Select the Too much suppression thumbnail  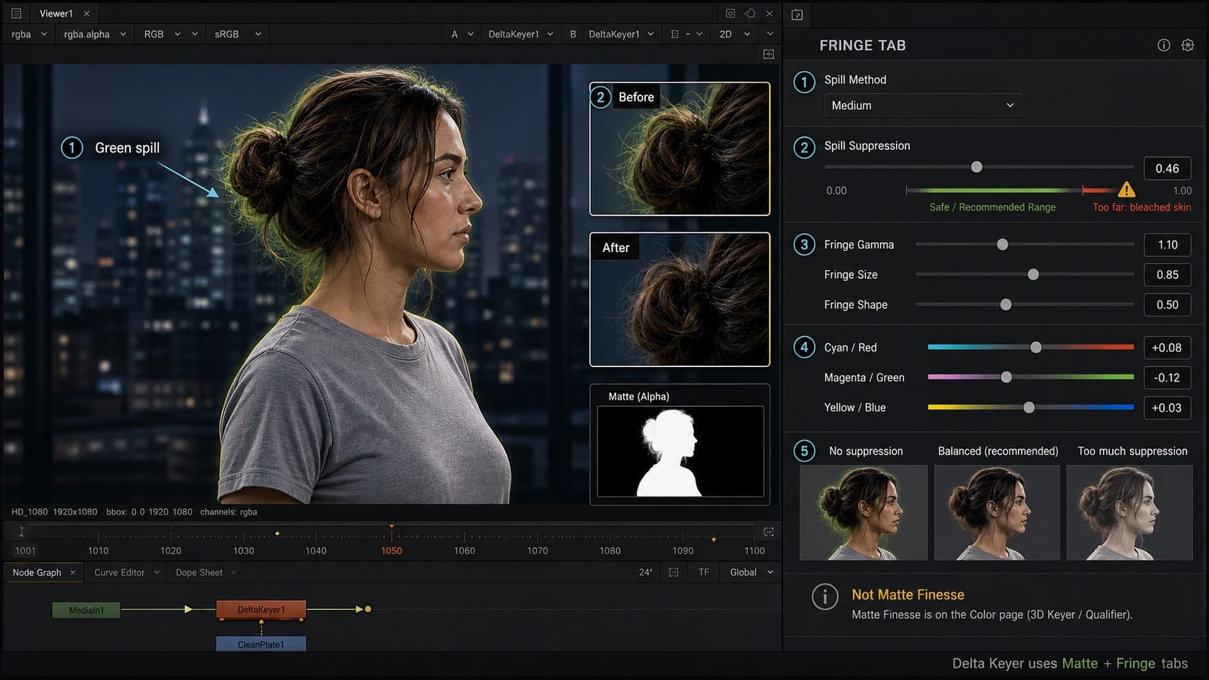pos(1129,512)
